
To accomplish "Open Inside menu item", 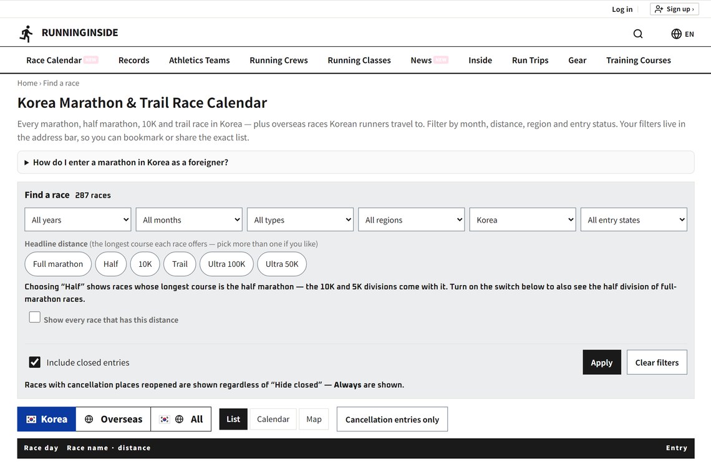I will (480, 60).
